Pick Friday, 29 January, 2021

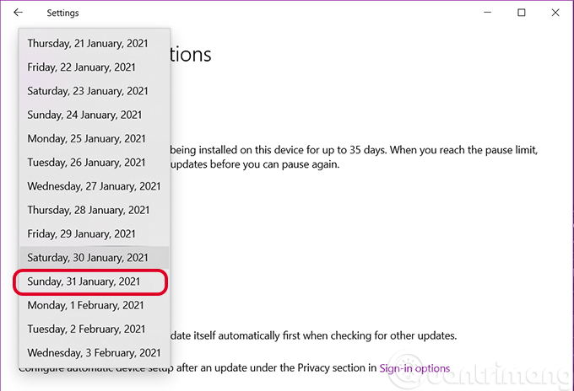click(x=81, y=233)
